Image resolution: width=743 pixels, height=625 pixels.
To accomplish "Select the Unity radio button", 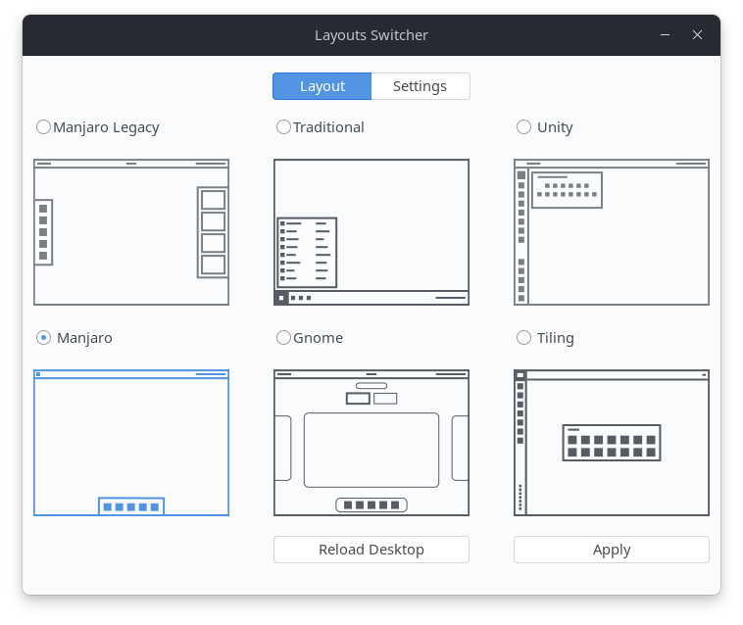I will click(523, 127).
